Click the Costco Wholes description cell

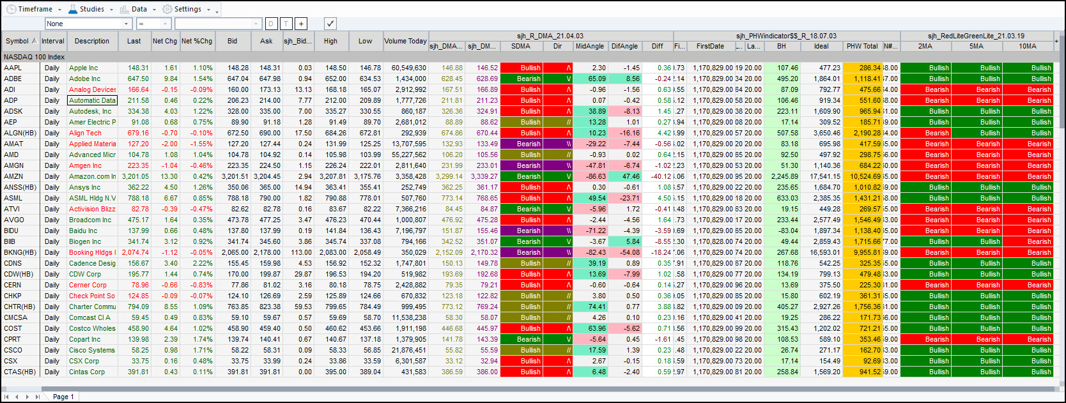click(93, 328)
